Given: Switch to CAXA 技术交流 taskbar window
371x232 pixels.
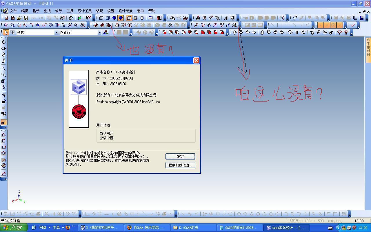Looking at the screenshot, I should coord(148,228).
